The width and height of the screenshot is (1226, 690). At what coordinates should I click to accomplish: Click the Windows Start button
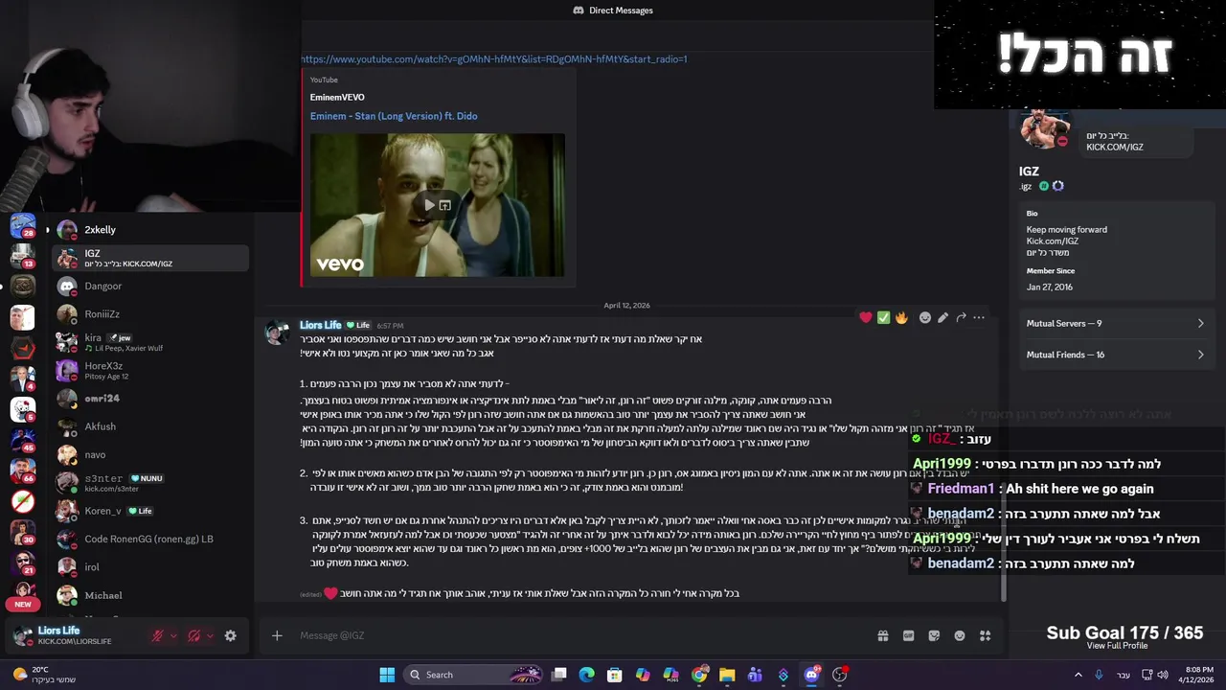click(387, 675)
